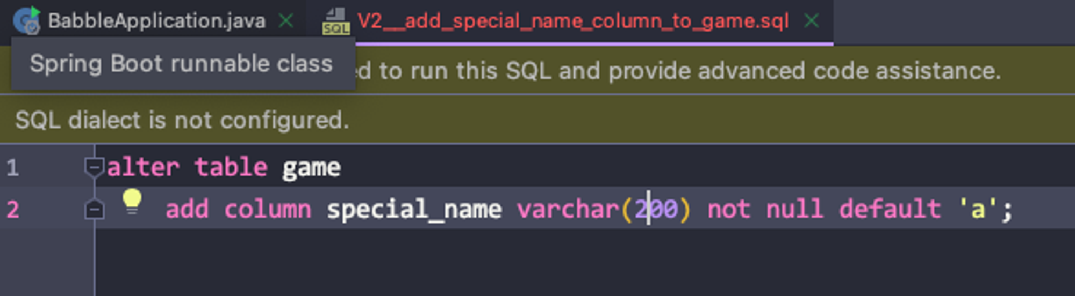This screenshot has height=296, width=1075.
Task: Click the 'game' table name
Action: coord(311,167)
